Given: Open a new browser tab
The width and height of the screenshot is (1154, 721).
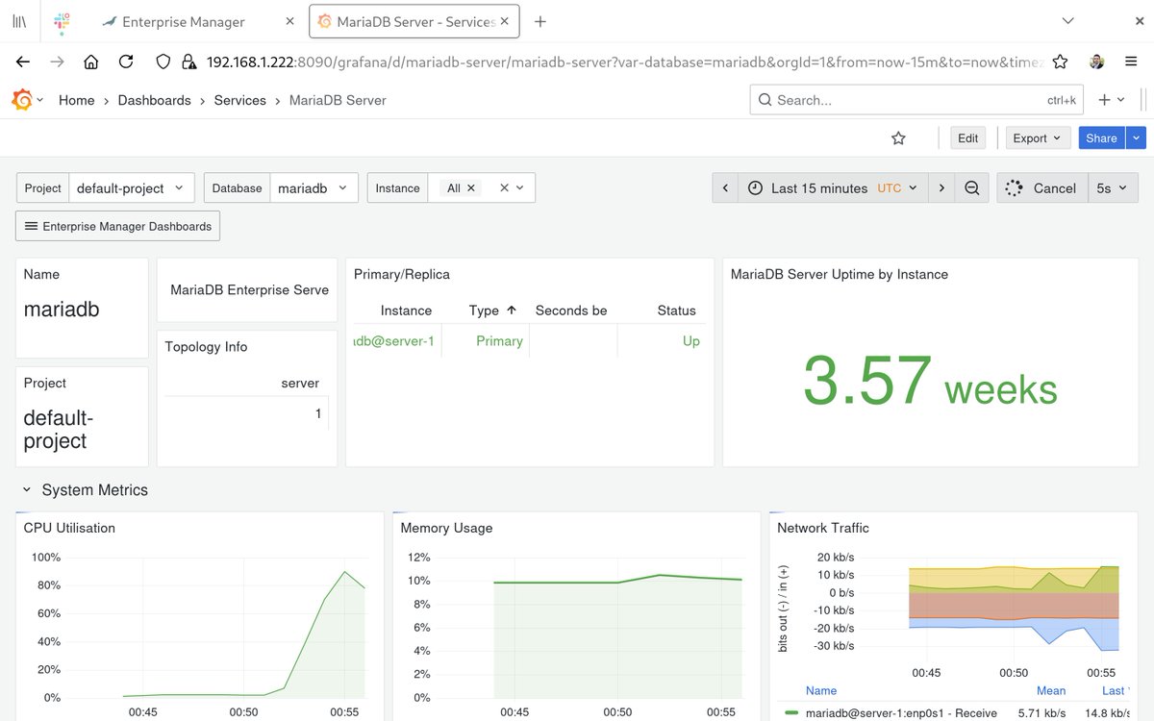Looking at the screenshot, I should [540, 21].
